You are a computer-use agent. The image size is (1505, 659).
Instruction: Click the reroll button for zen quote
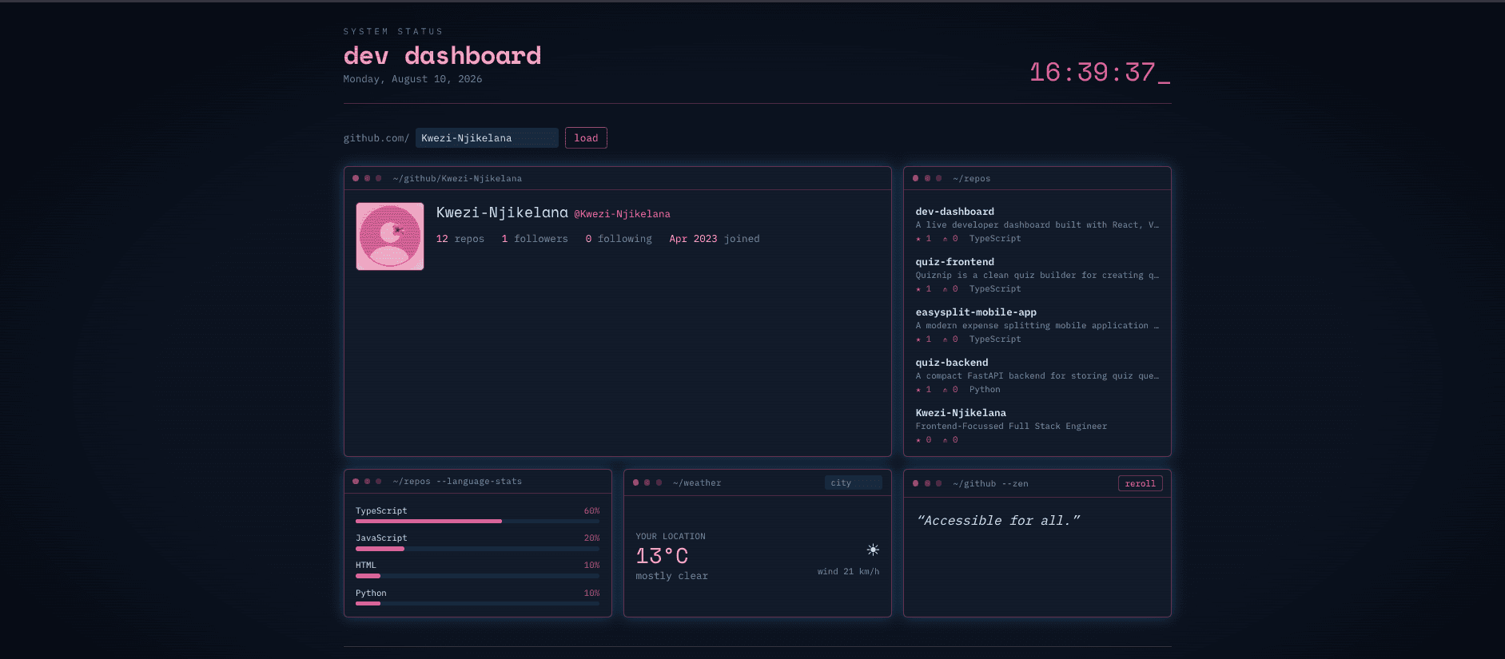tap(1140, 483)
